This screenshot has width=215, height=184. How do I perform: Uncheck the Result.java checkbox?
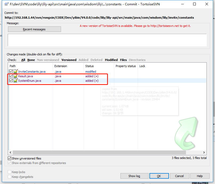coord(11,76)
